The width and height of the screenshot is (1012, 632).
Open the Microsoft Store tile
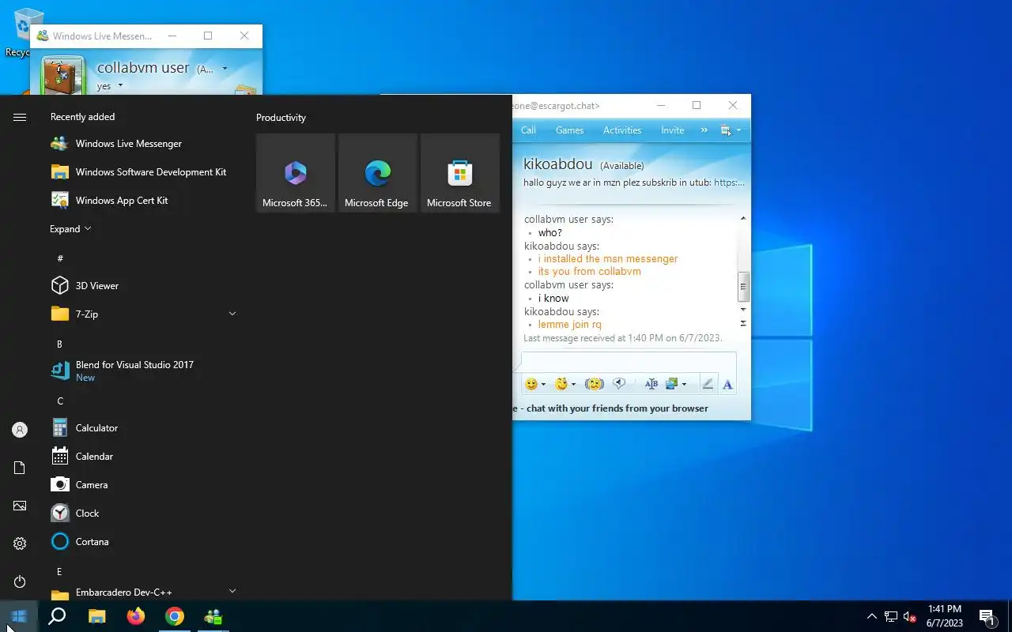click(460, 173)
